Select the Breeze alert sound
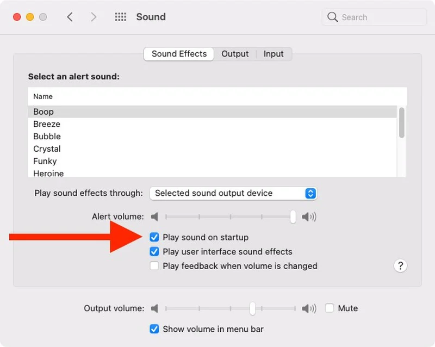 click(x=47, y=124)
